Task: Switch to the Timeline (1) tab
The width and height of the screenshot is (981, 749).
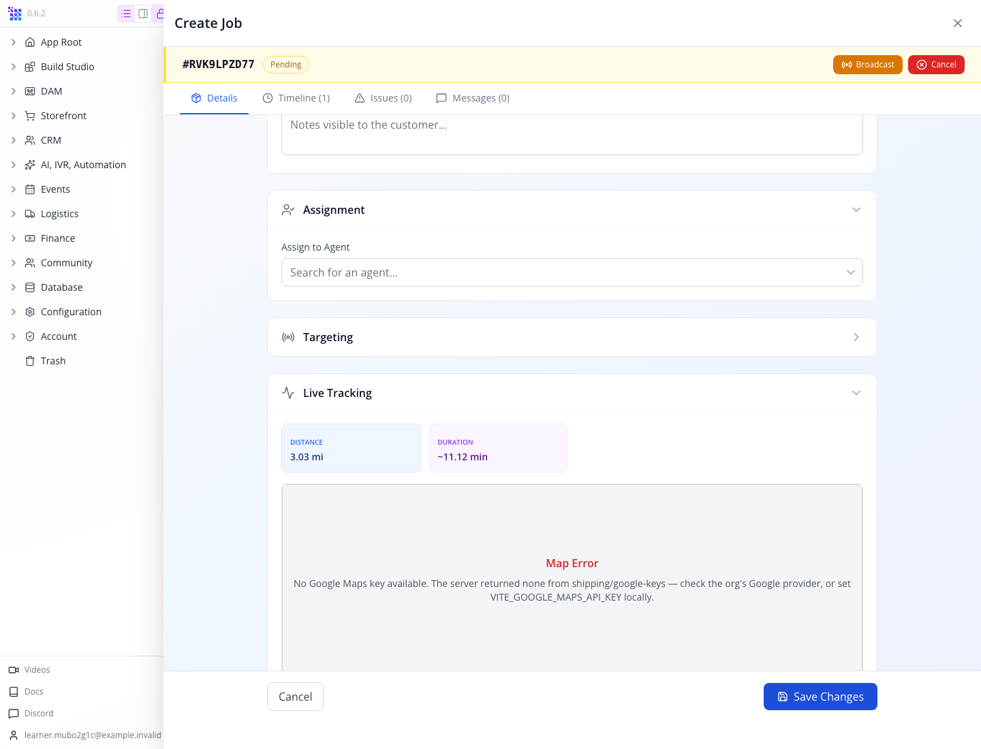Action: pos(296,98)
